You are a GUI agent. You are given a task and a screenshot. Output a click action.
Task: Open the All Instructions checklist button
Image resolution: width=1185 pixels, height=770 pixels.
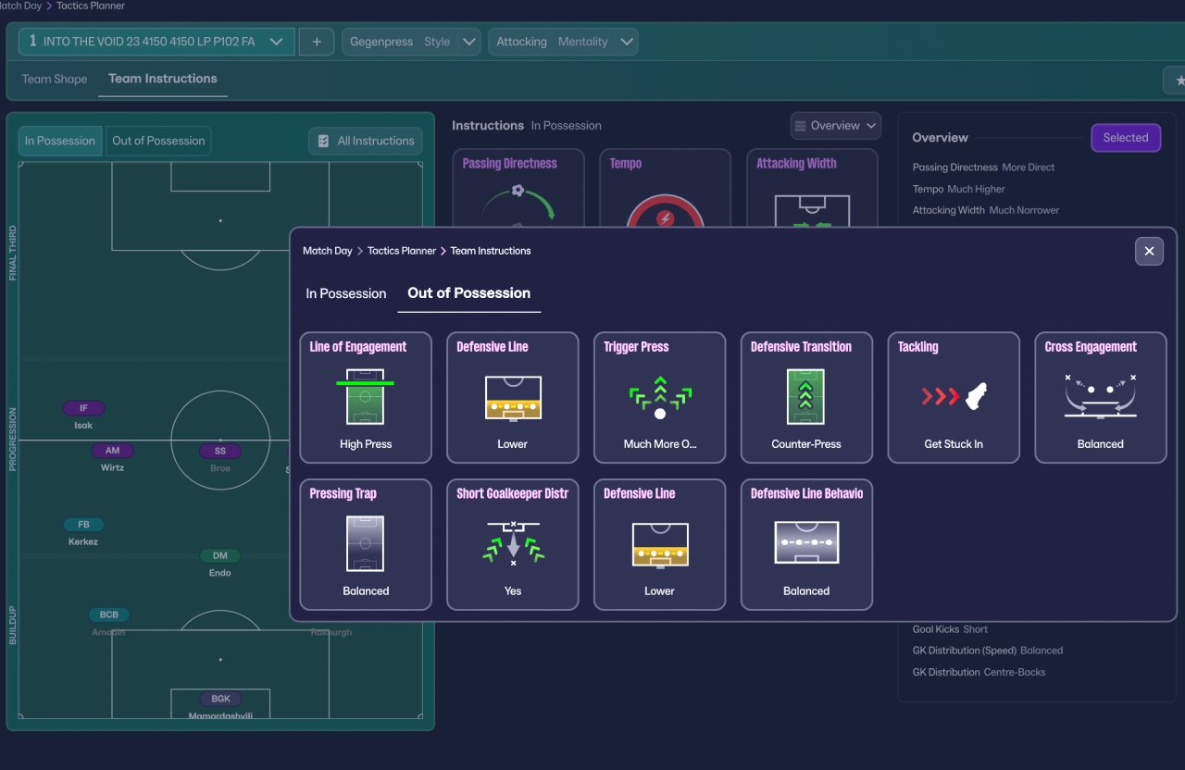(x=366, y=141)
